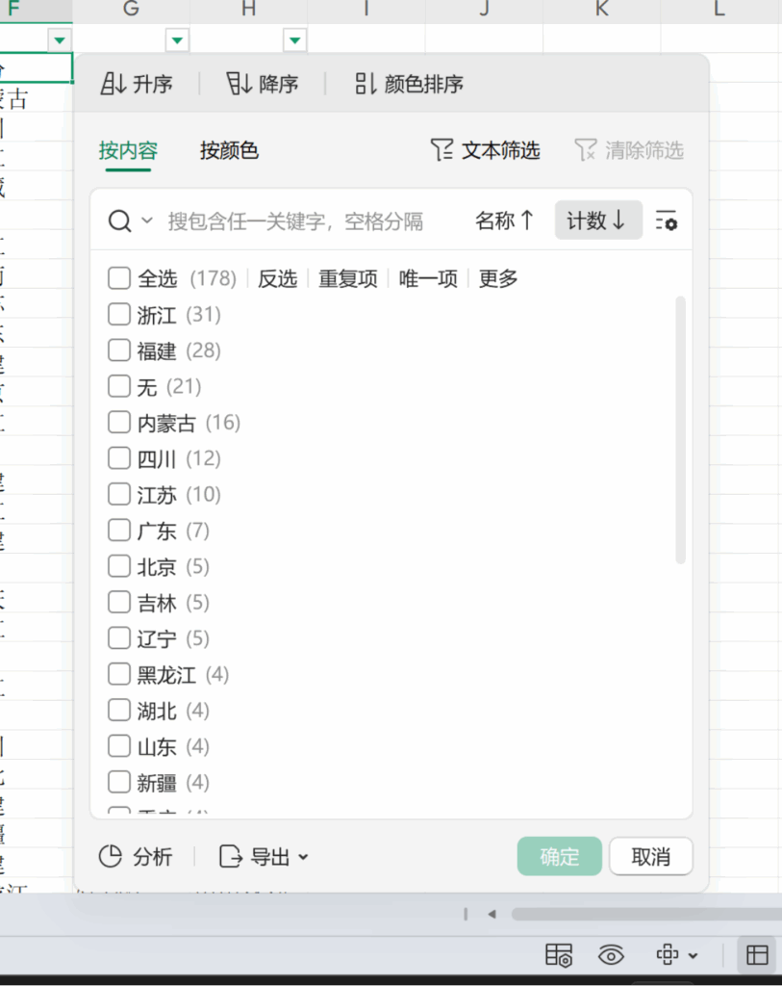The height and width of the screenshot is (986, 782).
Task: Click the 反选 invert selection link
Action: [x=277, y=278]
